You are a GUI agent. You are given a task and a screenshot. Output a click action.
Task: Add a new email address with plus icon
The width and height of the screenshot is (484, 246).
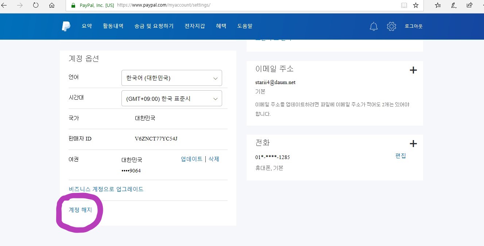tap(413, 70)
